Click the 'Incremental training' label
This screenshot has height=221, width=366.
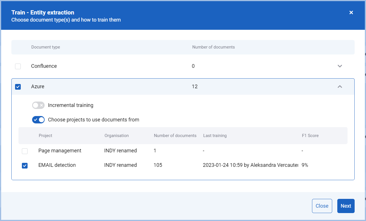71,105
